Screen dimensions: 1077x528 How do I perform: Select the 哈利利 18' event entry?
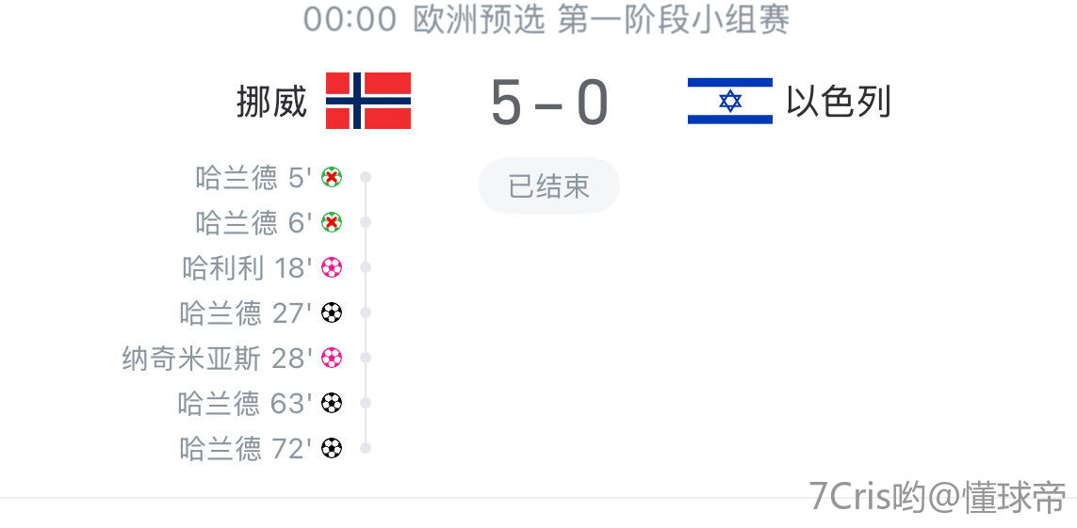tap(247, 267)
